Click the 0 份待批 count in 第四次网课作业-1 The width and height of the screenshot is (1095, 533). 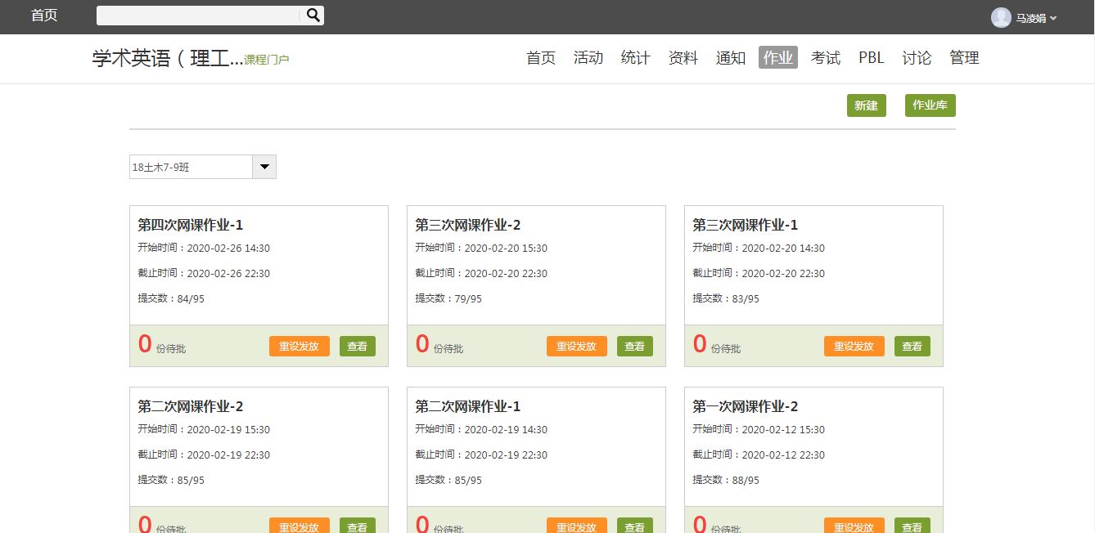(x=162, y=345)
